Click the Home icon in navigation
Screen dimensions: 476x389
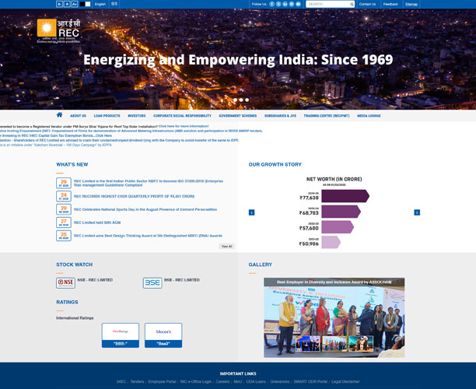click(x=59, y=115)
